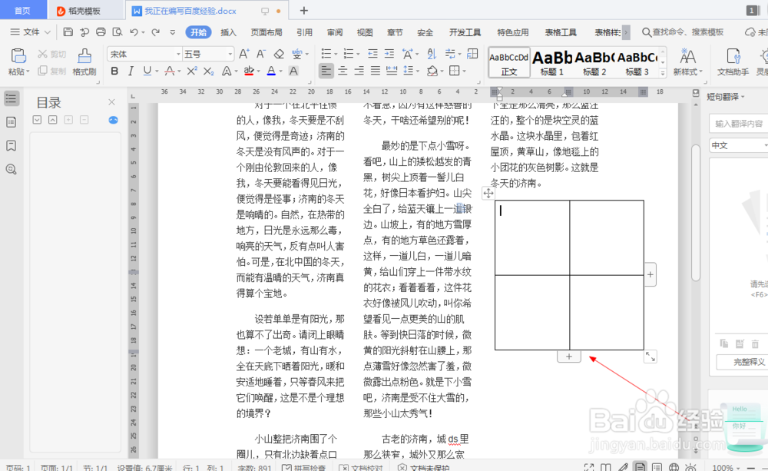Add a table row with bottom plus button
Image resolution: width=768 pixels, height=471 pixels.
(x=568, y=357)
